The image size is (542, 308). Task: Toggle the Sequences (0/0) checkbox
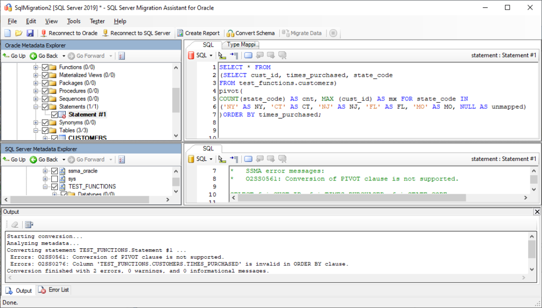(45, 99)
